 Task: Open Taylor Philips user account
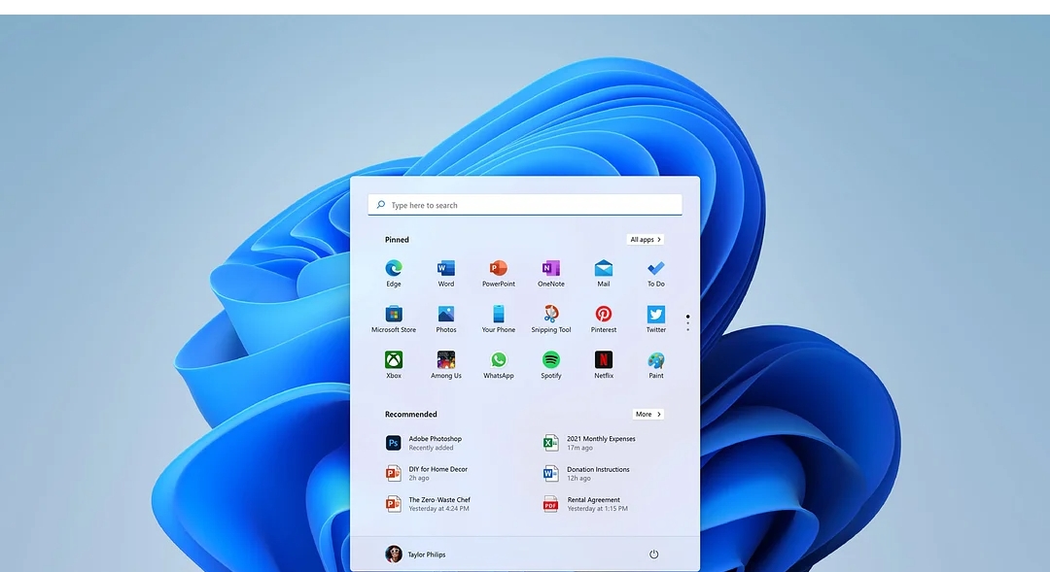(415, 554)
